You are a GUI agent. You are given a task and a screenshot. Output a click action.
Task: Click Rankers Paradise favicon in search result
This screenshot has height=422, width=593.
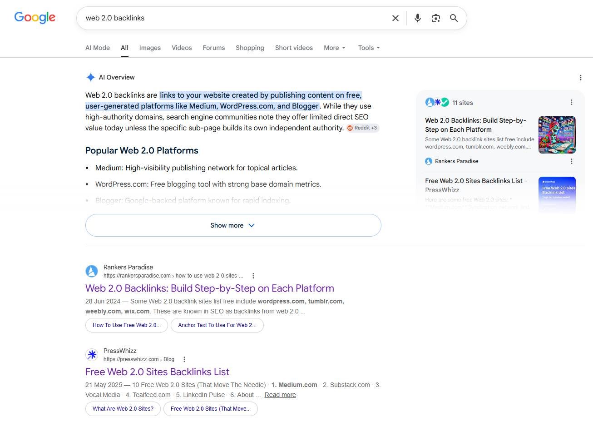[x=92, y=271]
